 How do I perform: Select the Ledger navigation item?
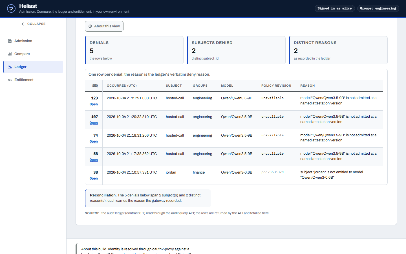33,67
